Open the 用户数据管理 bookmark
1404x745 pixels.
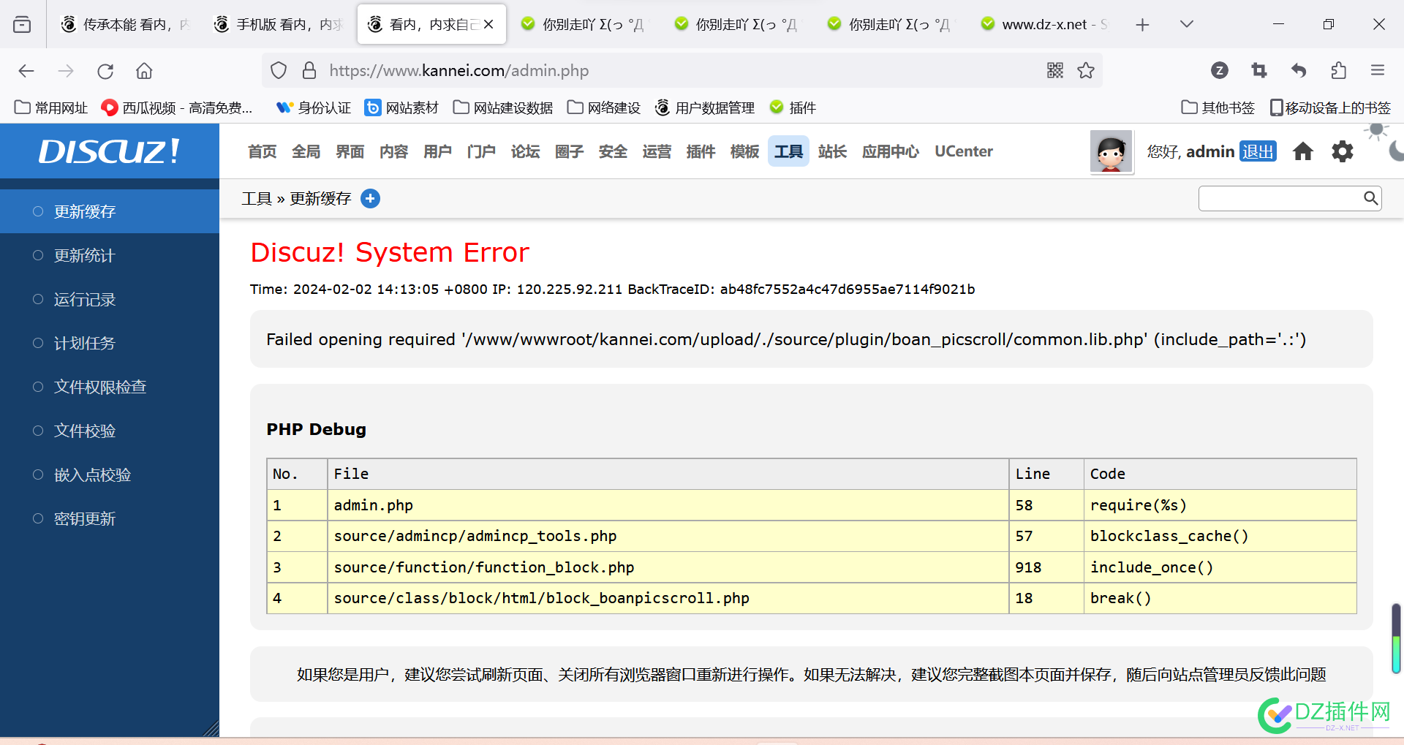click(x=705, y=107)
